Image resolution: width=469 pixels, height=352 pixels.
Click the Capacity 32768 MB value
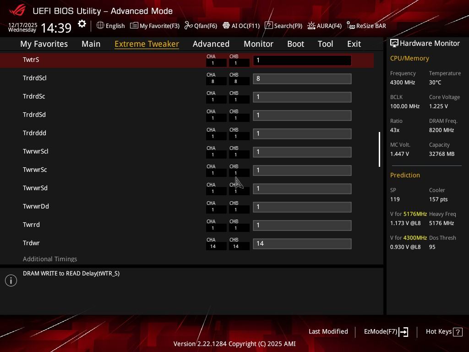click(x=442, y=154)
